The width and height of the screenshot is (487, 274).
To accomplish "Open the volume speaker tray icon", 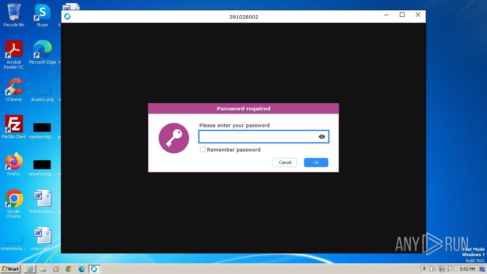I will [x=433, y=269].
